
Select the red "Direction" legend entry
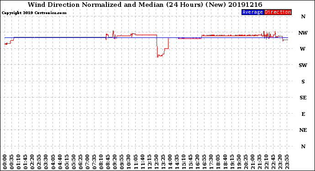tap(278, 12)
